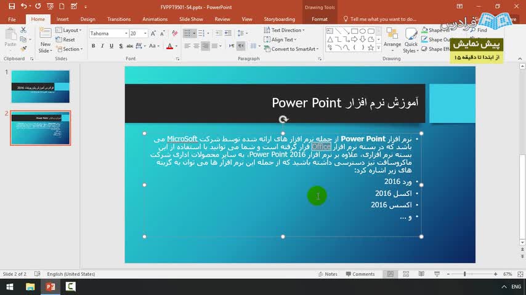Set left-to-right text direction
The width and height of the screenshot is (526, 295).
232,46
